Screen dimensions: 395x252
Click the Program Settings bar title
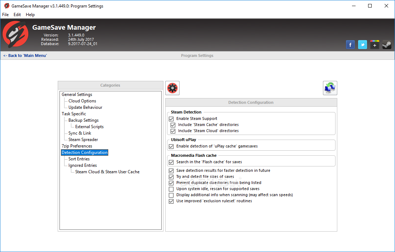tap(197, 55)
